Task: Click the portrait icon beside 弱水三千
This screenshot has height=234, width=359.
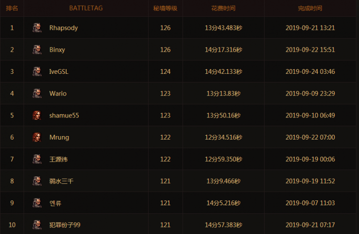Action: (x=36, y=181)
